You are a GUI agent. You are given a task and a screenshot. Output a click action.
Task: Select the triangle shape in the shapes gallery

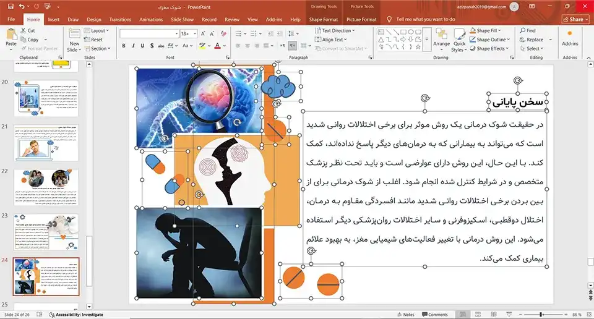pos(381,40)
